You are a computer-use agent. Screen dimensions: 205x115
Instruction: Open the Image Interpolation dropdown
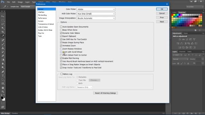96,18
